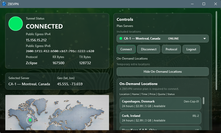
Task: Click the green tunnel status indicator circle
Action: [x=16, y=24]
